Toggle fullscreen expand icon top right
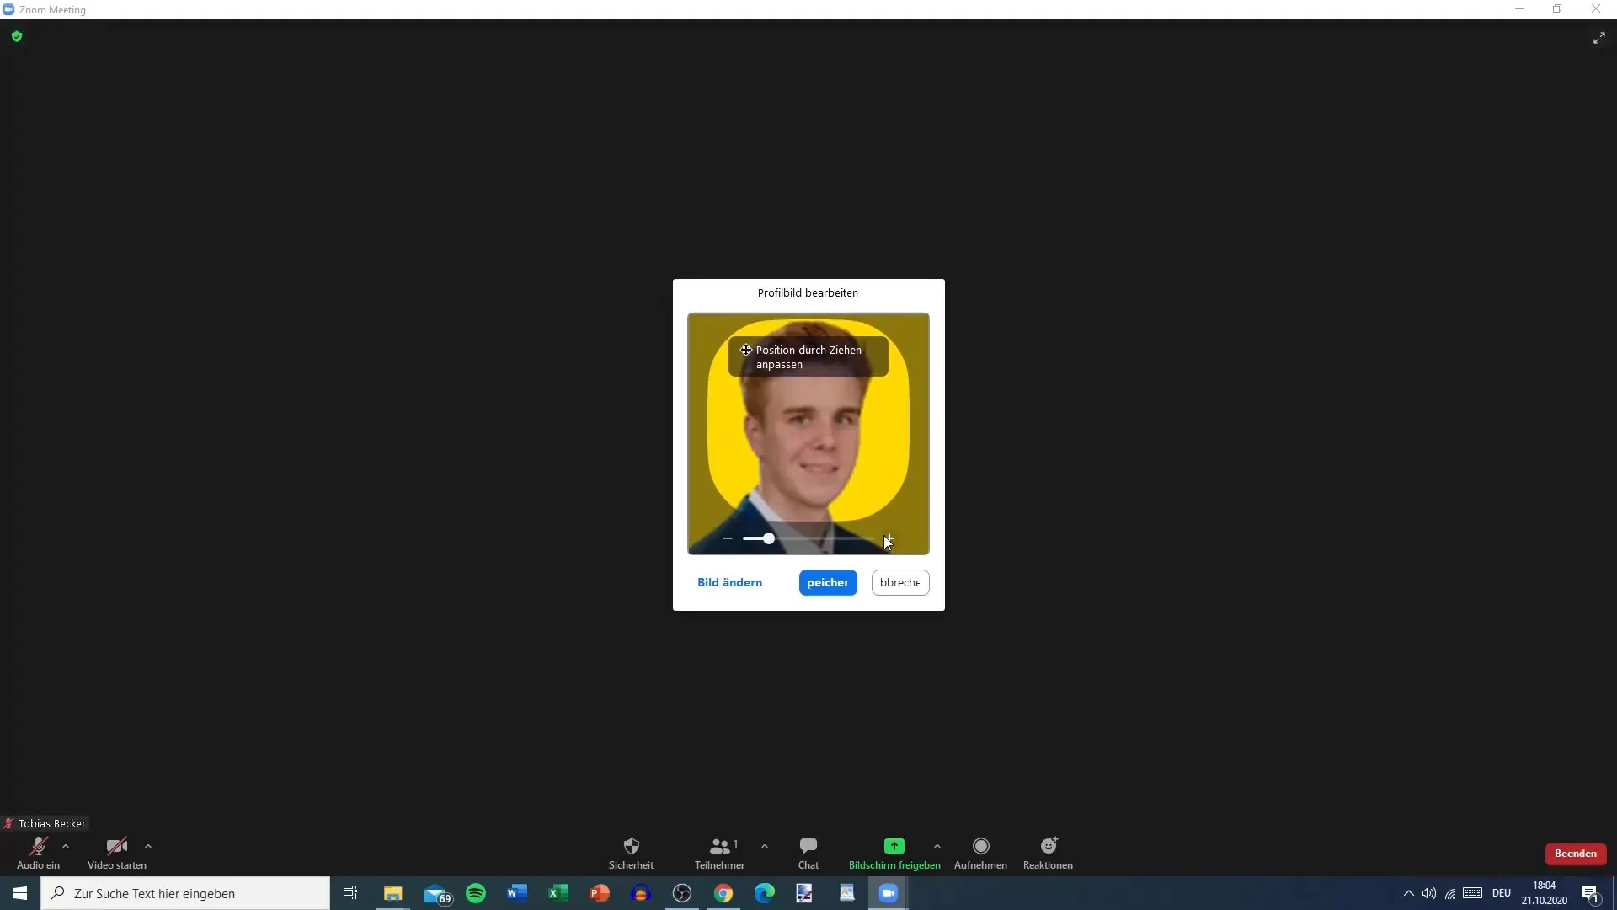This screenshot has width=1617, height=910. coord(1598,38)
